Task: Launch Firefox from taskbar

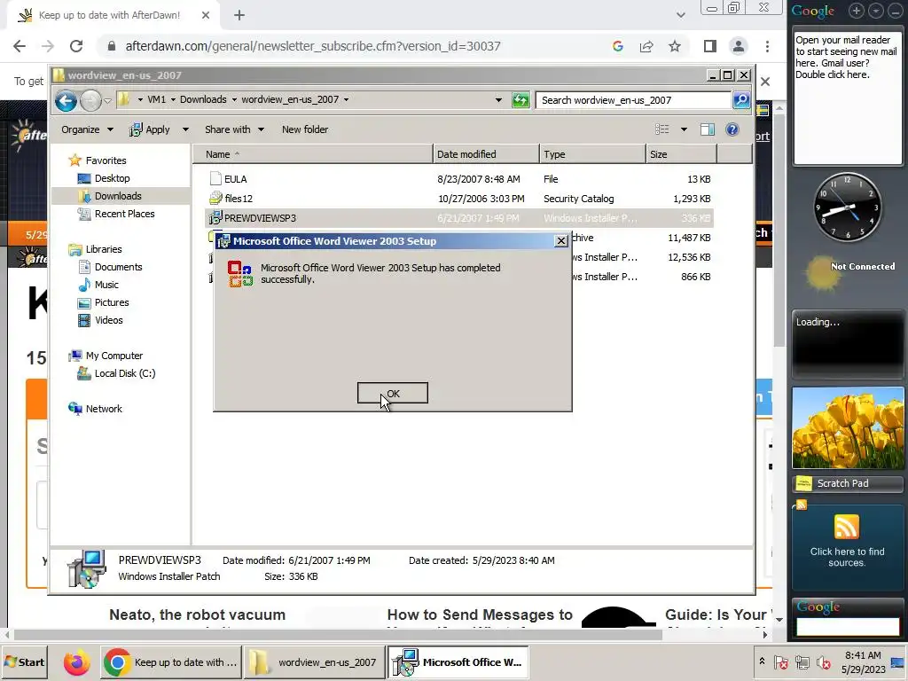Action: tap(76, 662)
